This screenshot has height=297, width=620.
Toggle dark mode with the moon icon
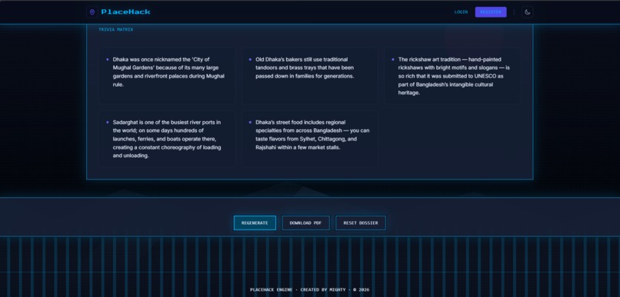(527, 12)
